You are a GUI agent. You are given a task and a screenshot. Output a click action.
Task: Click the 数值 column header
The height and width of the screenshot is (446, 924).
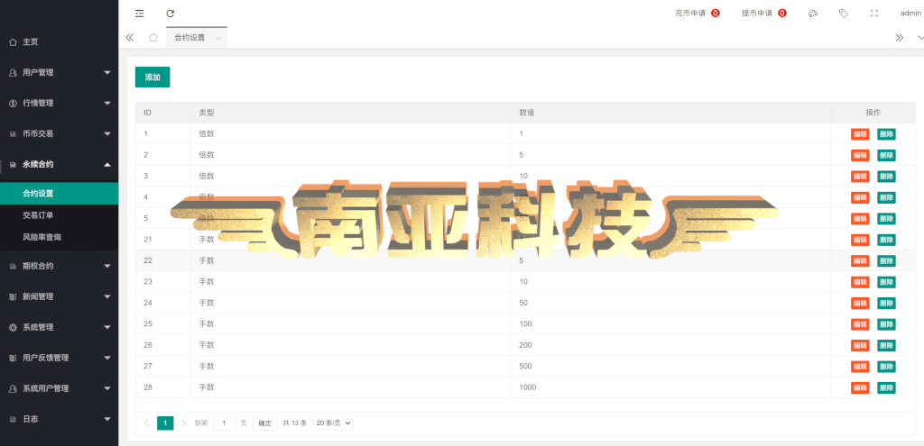click(670, 113)
